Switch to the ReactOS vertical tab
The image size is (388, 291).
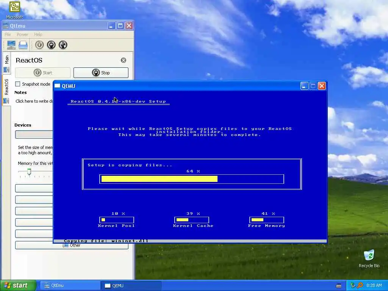(x=7, y=91)
